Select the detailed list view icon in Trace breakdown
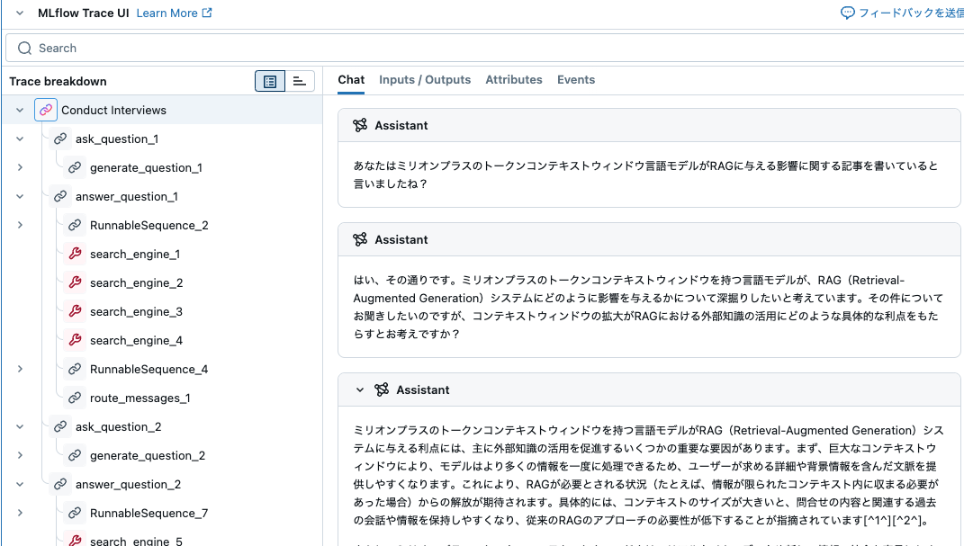This screenshot has height=546, width=964. click(269, 81)
